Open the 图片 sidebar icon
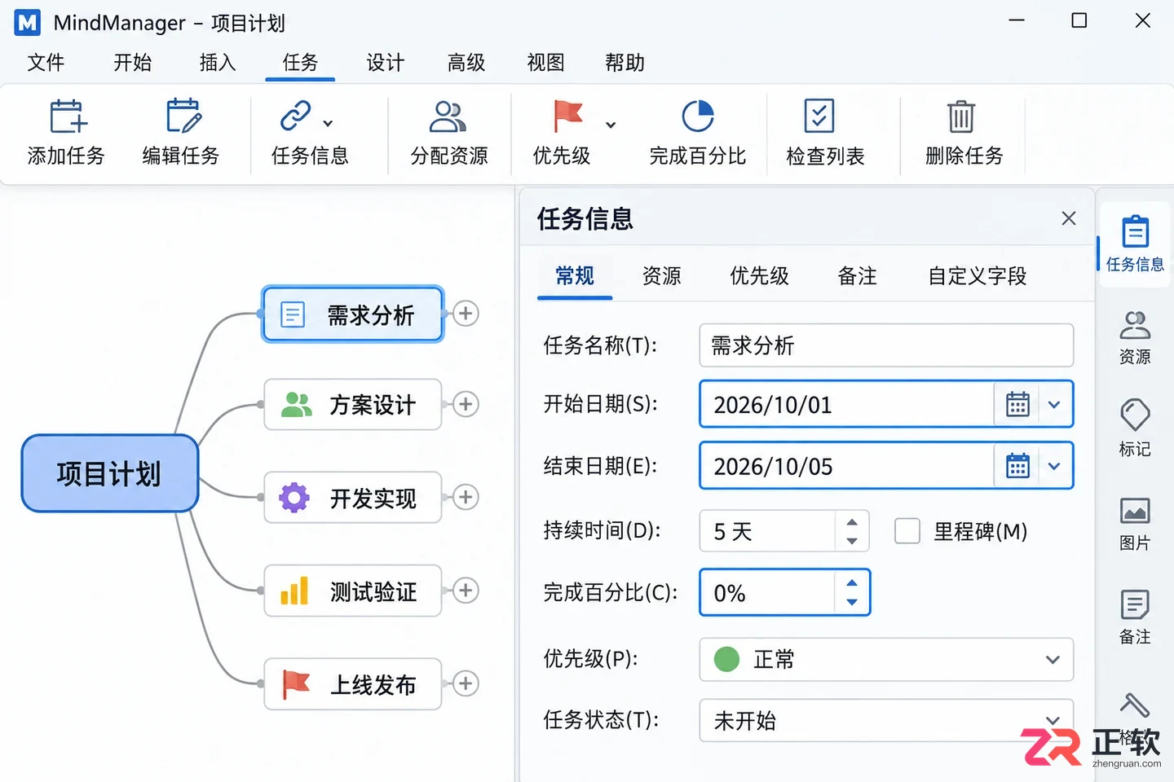The height and width of the screenshot is (782, 1174). [x=1135, y=511]
